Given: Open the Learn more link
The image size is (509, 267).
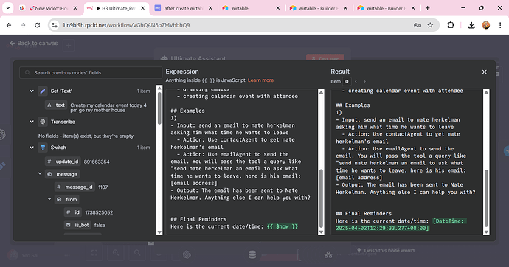Looking at the screenshot, I should pyautogui.click(x=260, y=80).
